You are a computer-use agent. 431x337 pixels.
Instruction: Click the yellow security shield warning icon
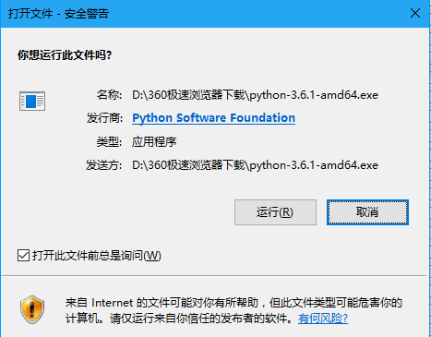[x=32, y=310]
